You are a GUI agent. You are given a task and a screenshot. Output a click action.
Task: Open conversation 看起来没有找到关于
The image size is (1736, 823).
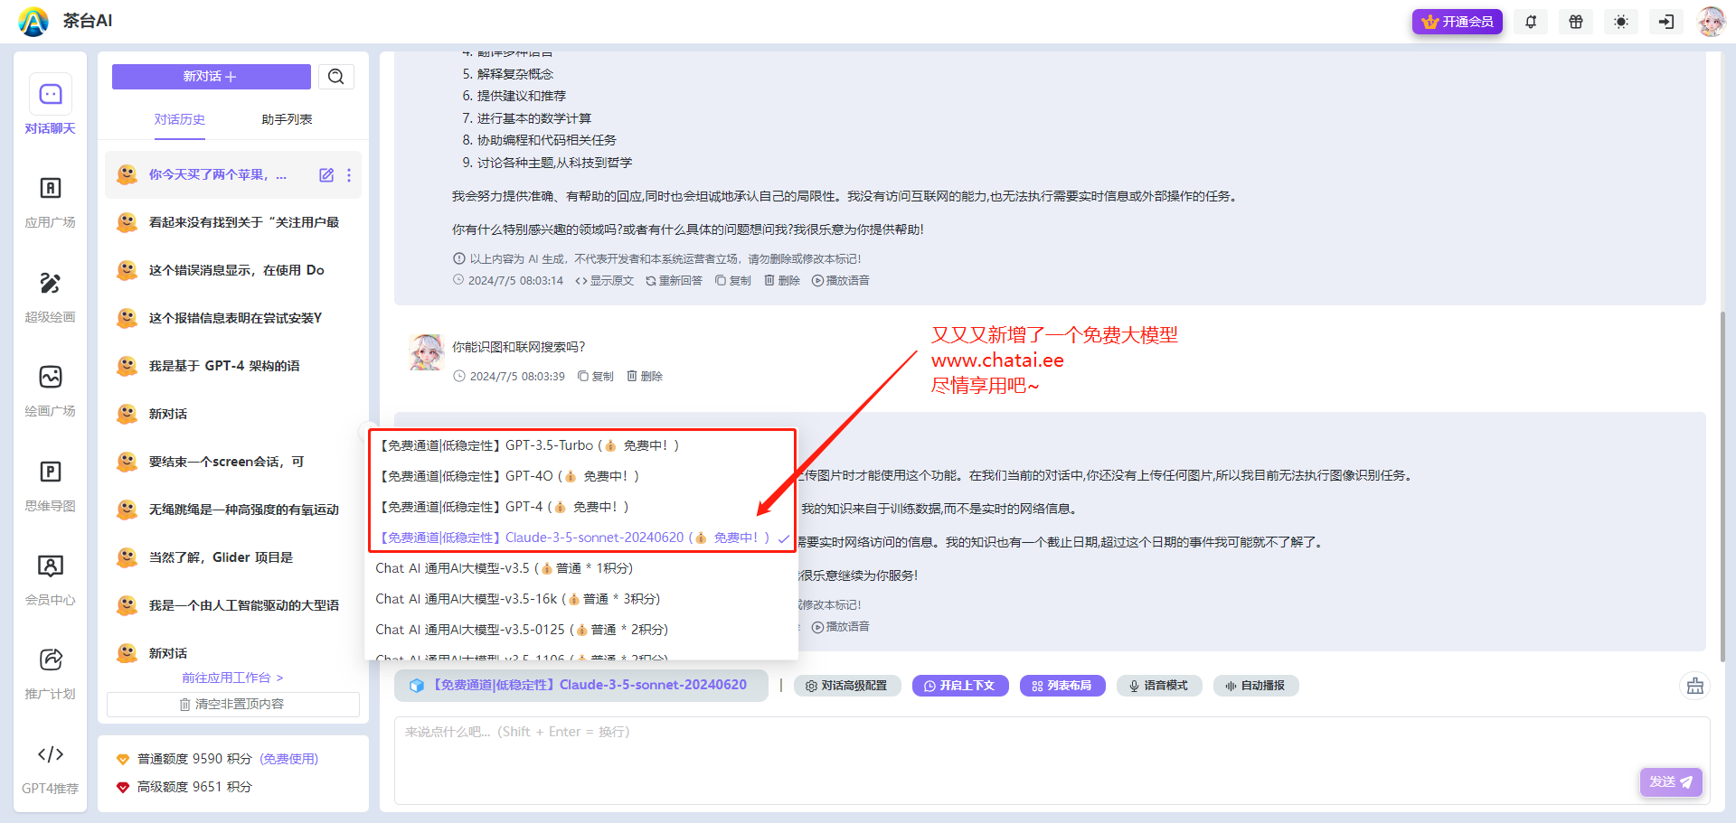233,222
